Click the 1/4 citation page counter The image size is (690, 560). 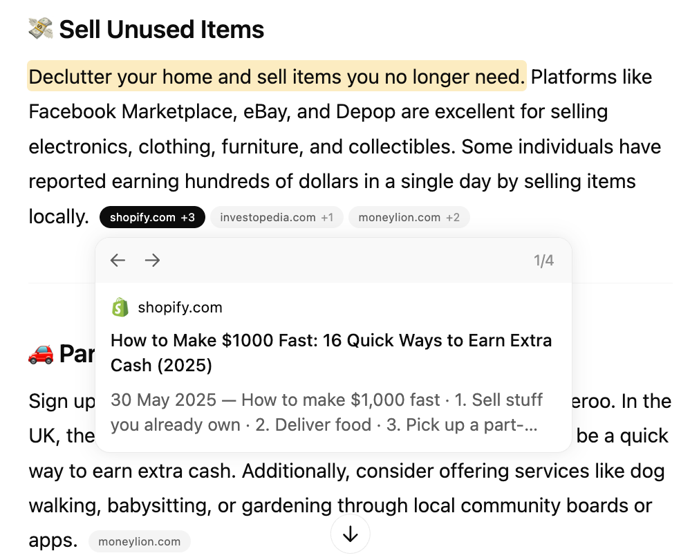[x=544, y=261]
